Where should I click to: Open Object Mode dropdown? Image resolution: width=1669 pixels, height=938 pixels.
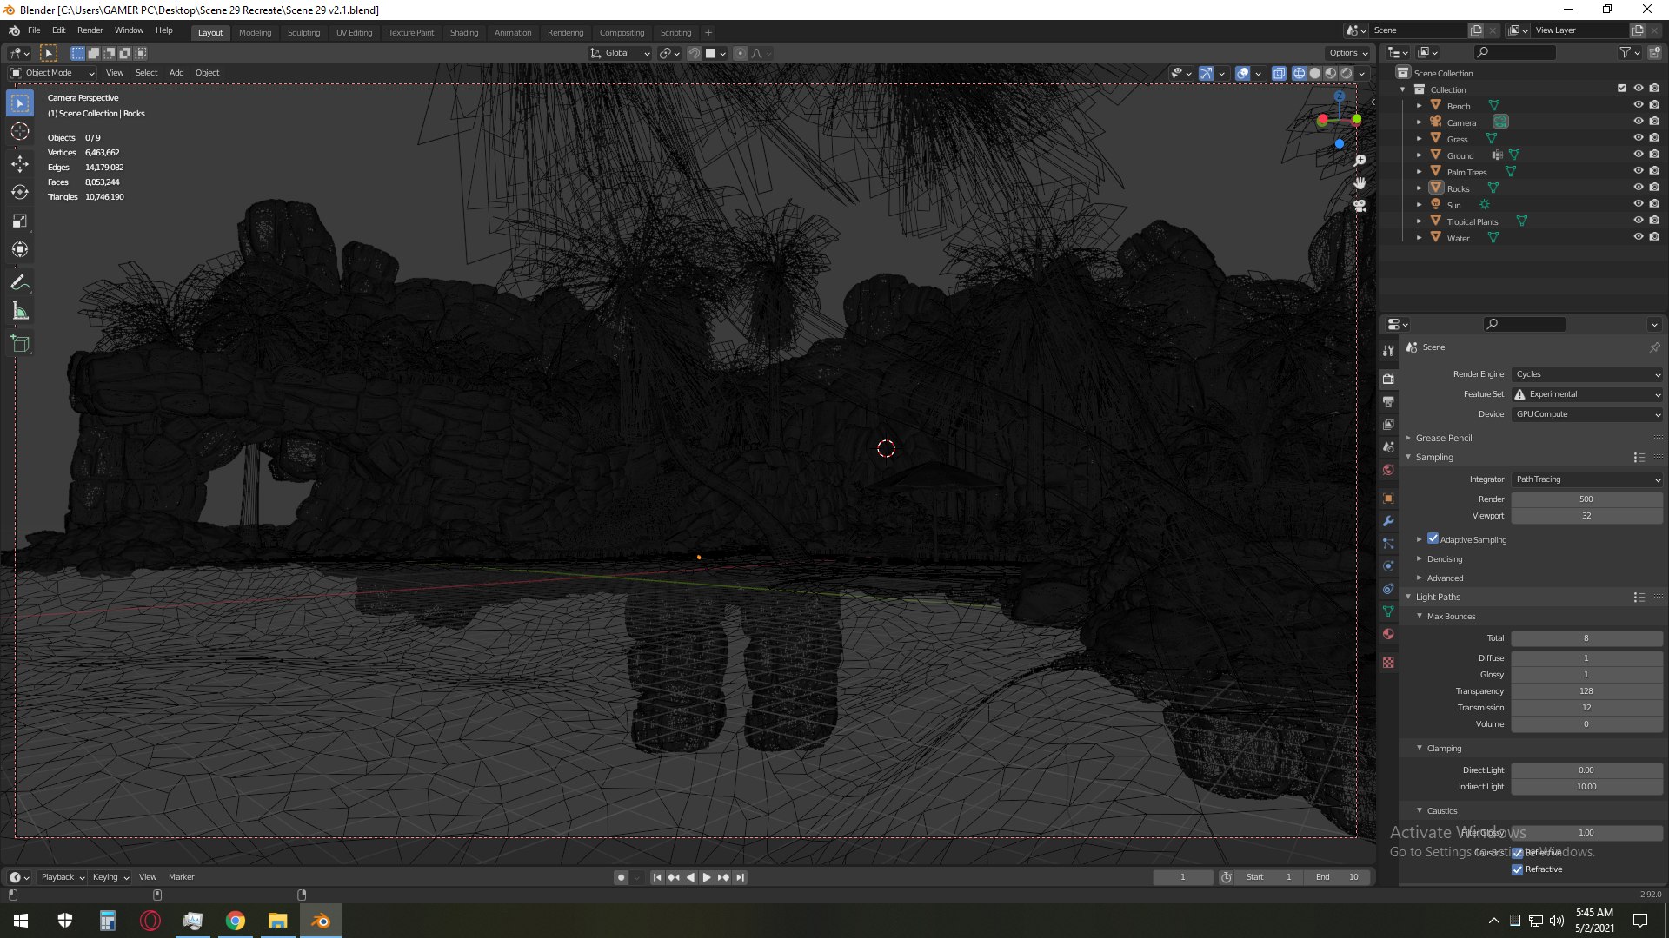[x=52, y=73]
